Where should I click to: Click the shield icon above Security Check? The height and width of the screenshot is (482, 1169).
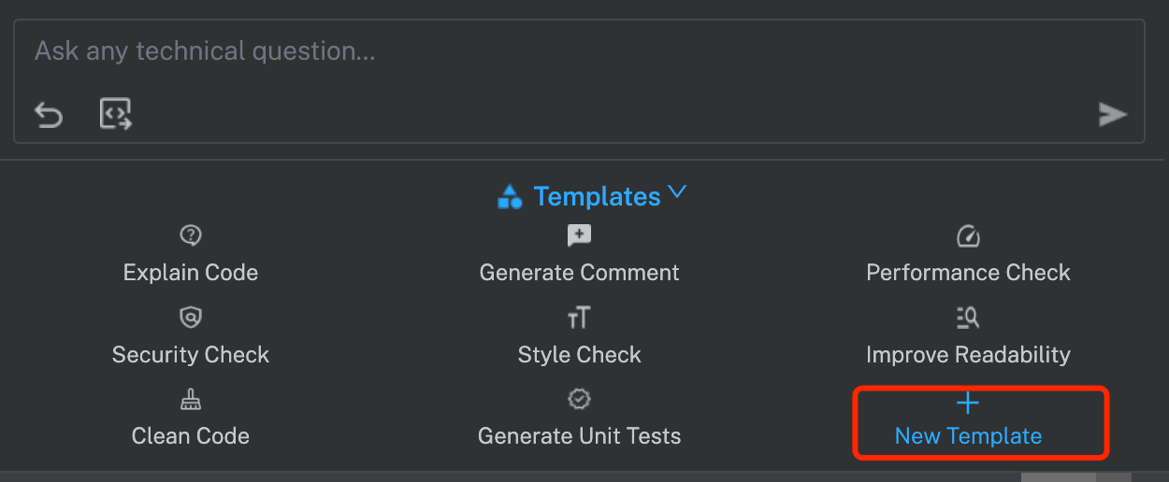[x=191, y=318]
